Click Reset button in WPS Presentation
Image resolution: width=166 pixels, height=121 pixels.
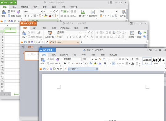tap(60, 32)
